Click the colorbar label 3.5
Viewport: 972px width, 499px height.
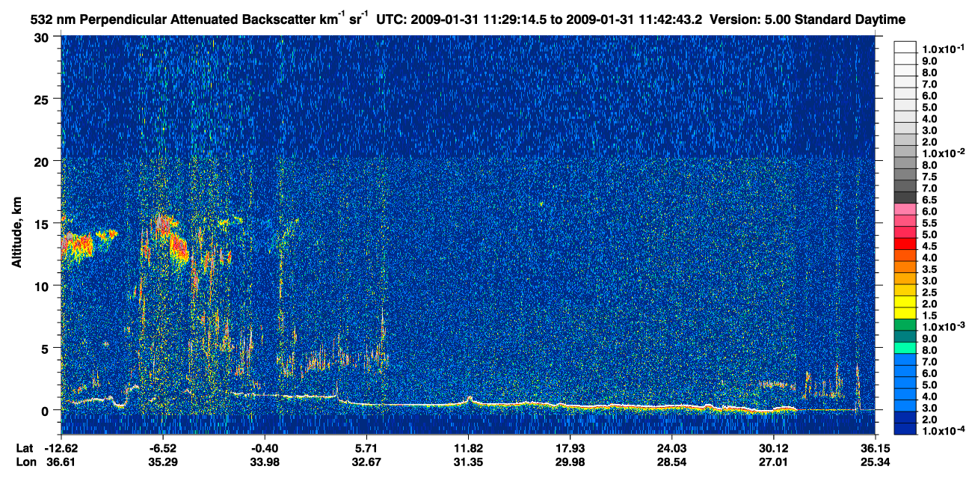tap(931, 269)
